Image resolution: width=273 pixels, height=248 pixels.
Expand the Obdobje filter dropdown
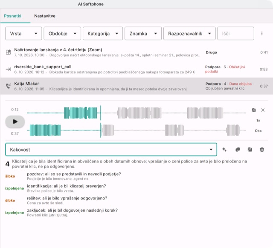(62, 33)
